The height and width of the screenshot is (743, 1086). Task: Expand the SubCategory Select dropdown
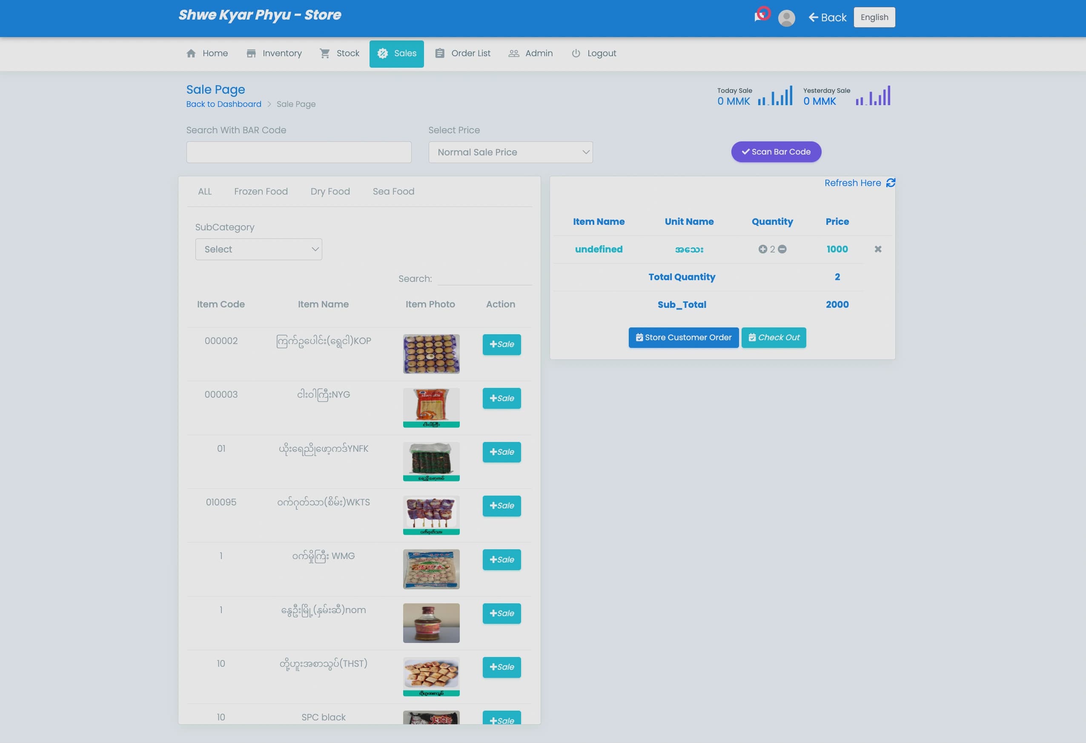pos(258,249)
